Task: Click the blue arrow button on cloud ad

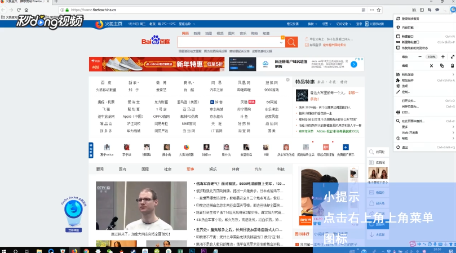Action: pyautogui.click(x=353, y=64)
